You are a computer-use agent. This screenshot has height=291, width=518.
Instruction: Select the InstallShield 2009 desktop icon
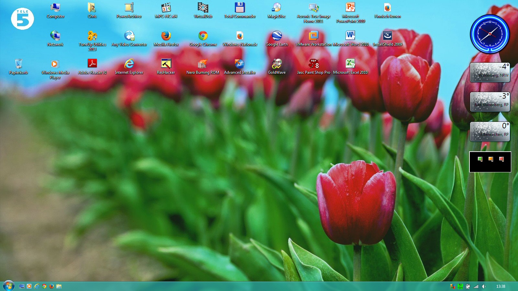coord(387,36)
